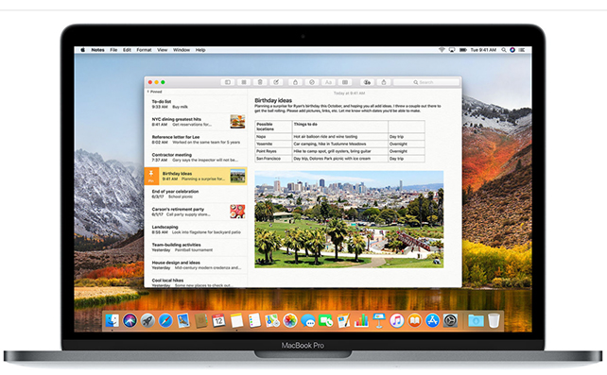
Task: Add people to this note icon
Action: coord(367,82)
